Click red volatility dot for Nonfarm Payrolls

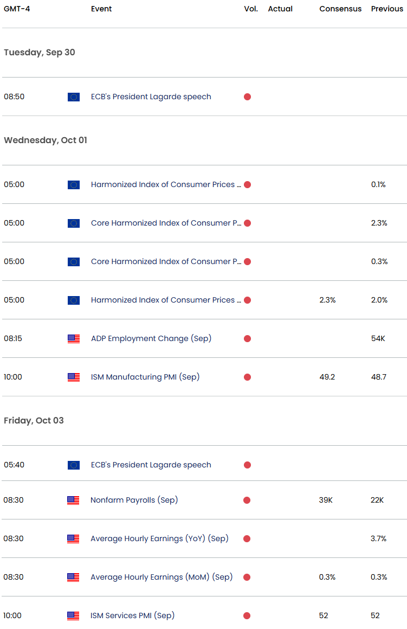247,500
